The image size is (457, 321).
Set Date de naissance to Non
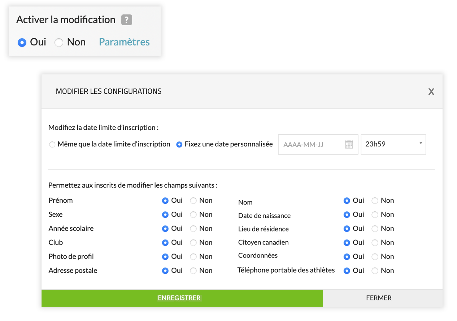tap(375, 215)
